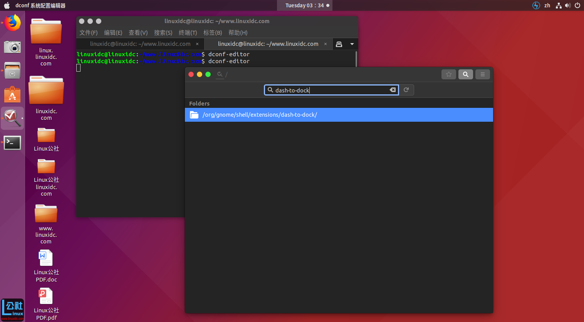
Task: Open the 标签(B) terminal menu
Action: point(213,33)
